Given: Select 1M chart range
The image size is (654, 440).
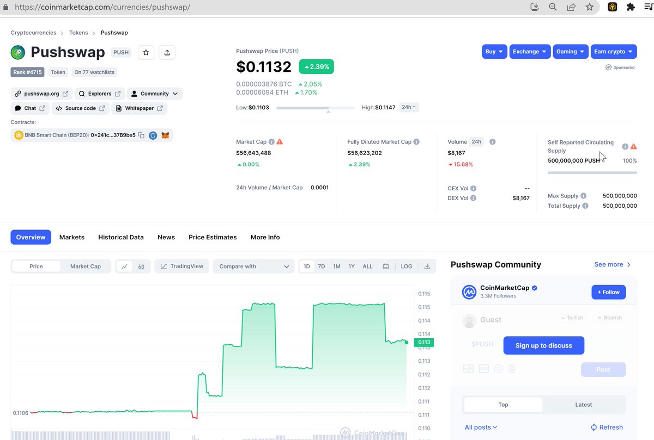Looking at the screenshot, I should click(337, 267).
